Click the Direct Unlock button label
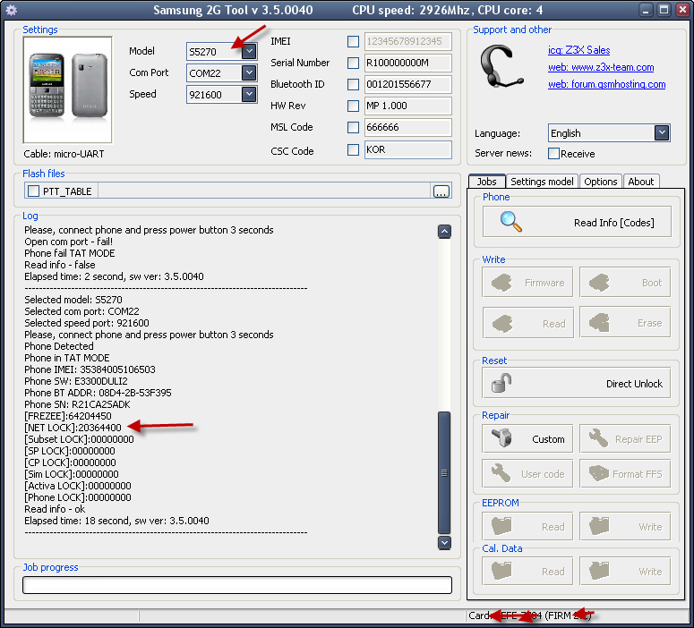 pyautogui.click(x=634, y=384)
